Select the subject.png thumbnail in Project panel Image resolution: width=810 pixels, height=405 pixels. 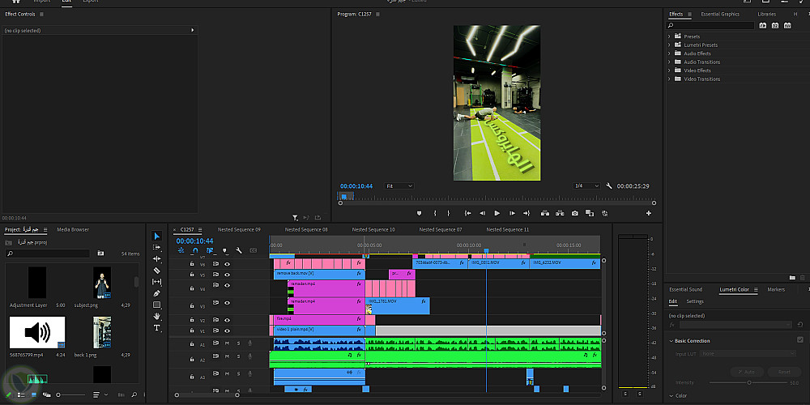102,284
